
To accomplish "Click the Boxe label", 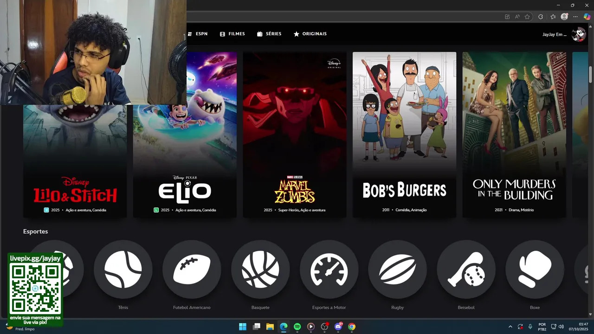I will click(535, 308).
